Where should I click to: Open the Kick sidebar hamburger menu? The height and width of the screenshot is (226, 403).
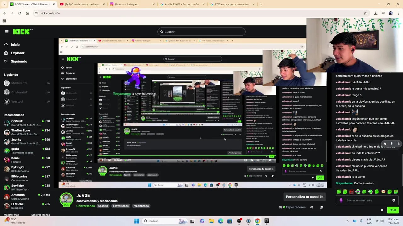click(x=7, y=32)
